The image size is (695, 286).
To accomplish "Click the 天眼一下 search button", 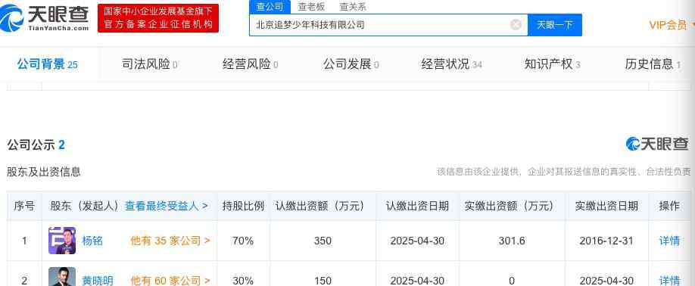I will point(554,25).
